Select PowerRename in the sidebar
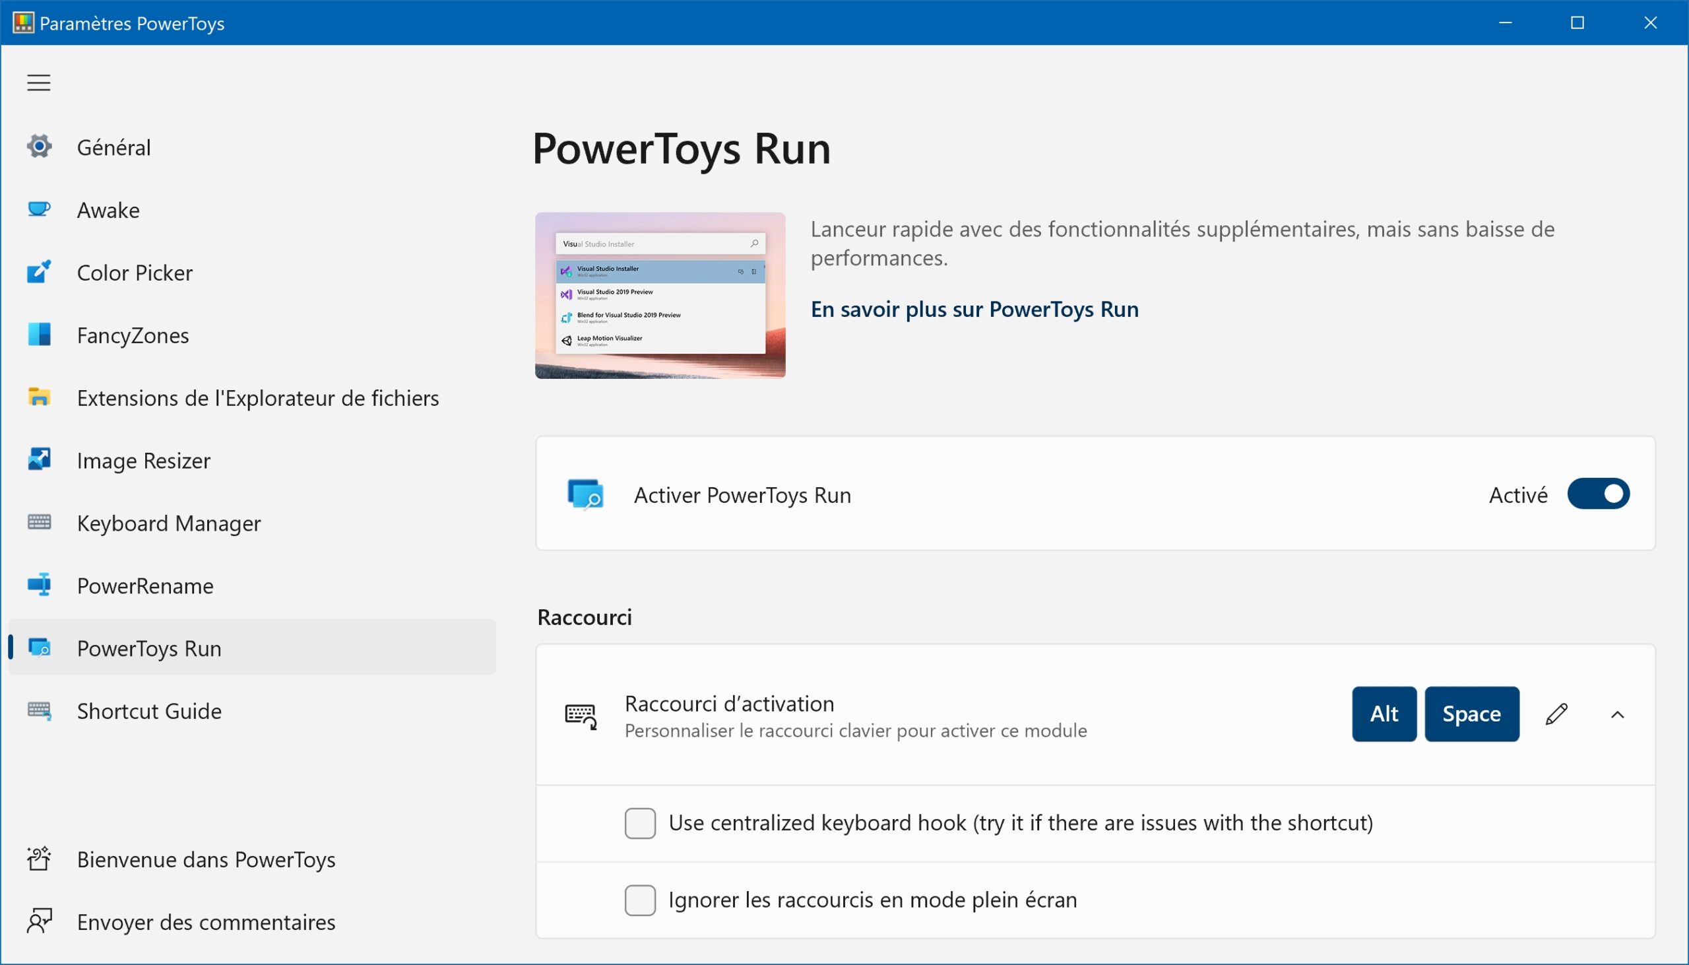Image resolution: width=1689 pixels, height=965 pixels. 251,585
